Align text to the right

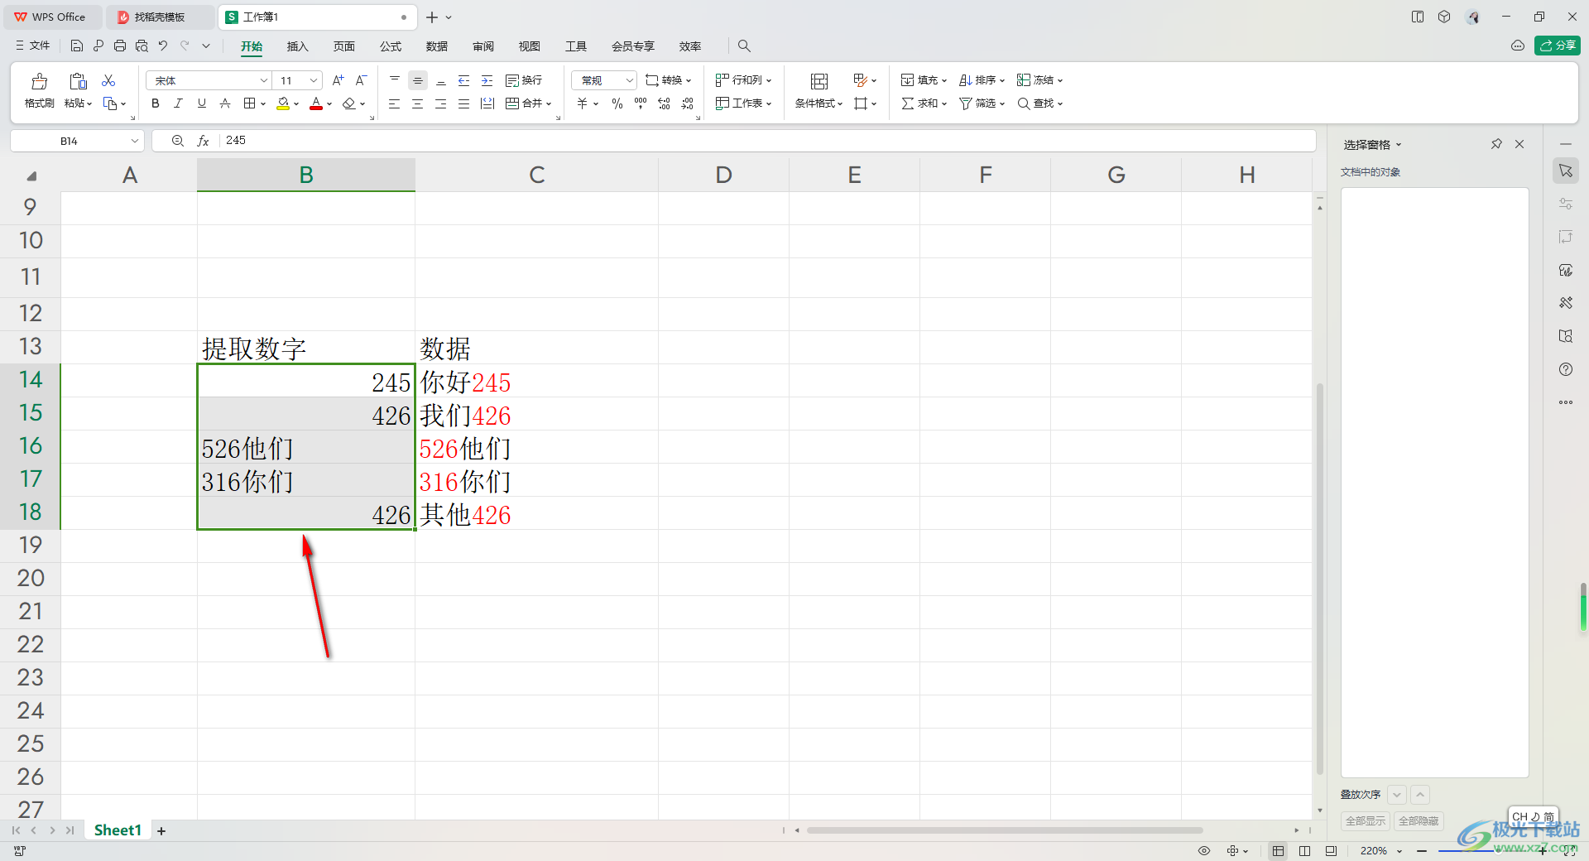point(441,103)
